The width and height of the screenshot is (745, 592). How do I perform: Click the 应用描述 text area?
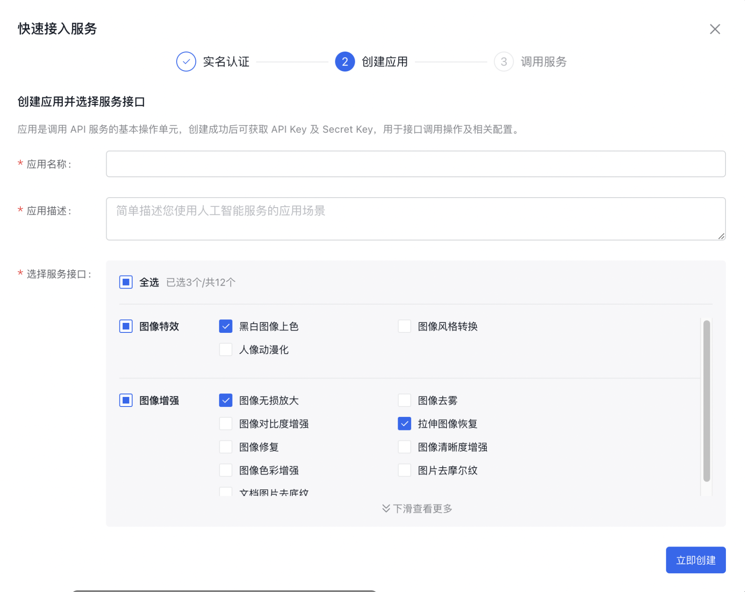coord(415,219)
